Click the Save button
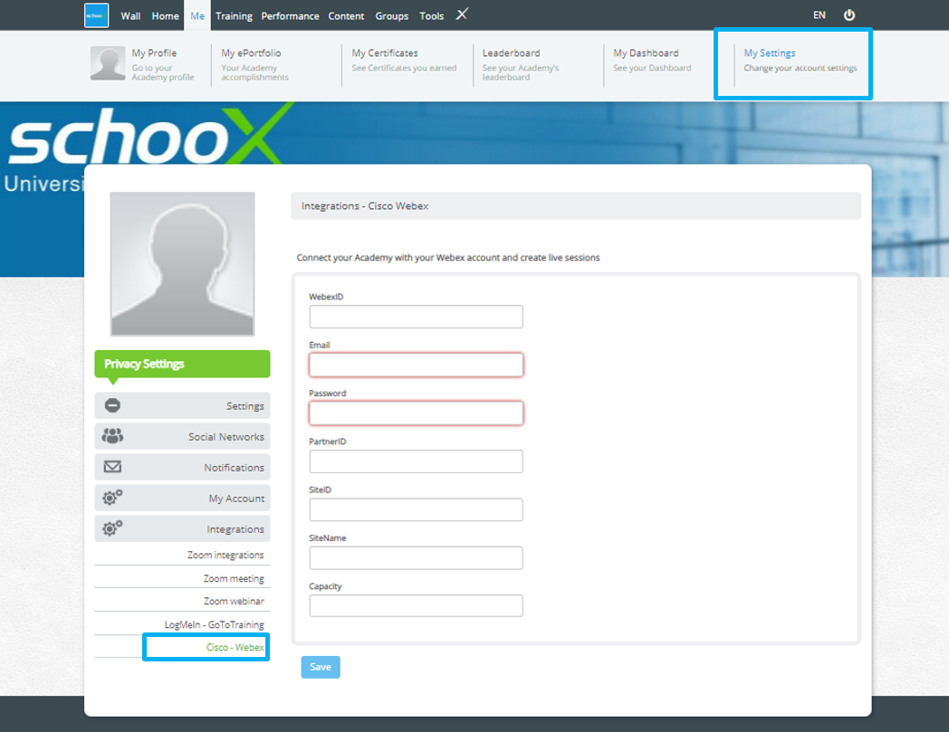 coord(321,667)
